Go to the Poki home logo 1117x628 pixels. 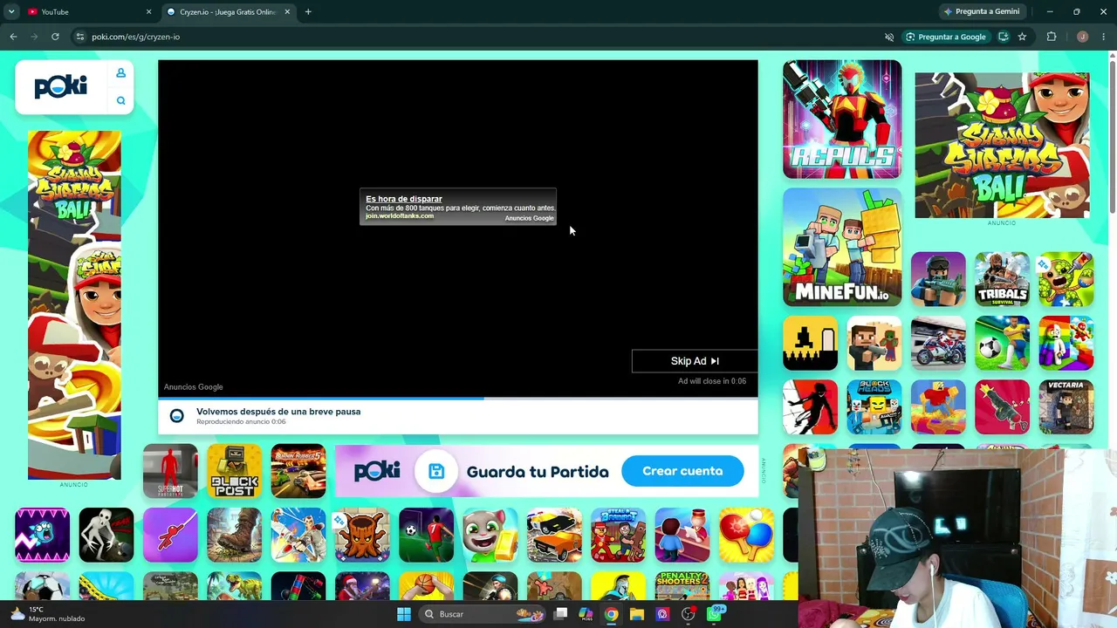click(61, 86)
